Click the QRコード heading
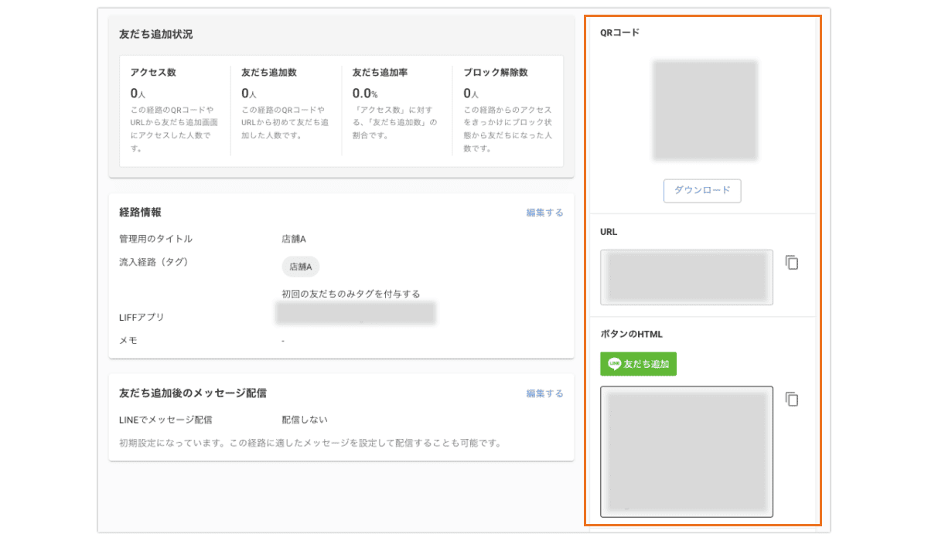Screen dimensions: 928x541 (619, 32)
